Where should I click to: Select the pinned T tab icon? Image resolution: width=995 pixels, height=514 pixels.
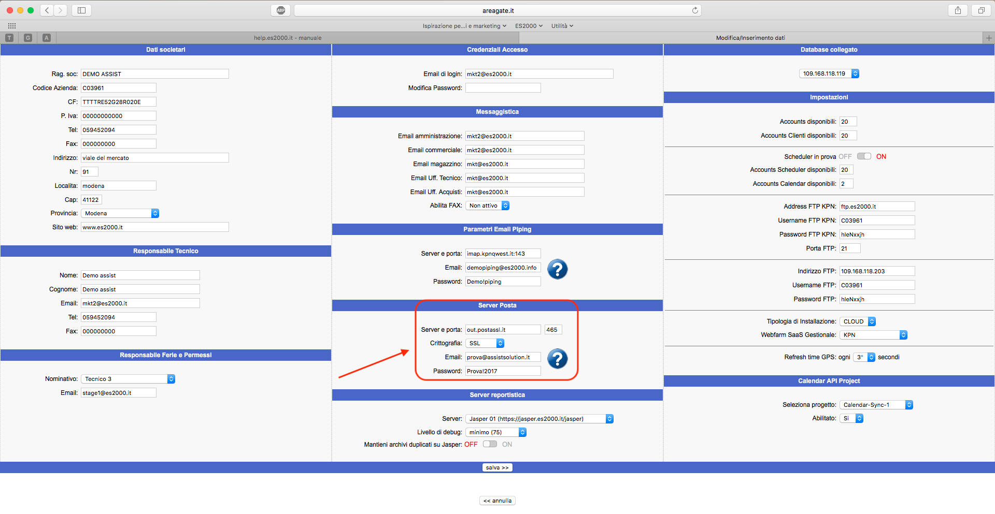tap(9, 38)
